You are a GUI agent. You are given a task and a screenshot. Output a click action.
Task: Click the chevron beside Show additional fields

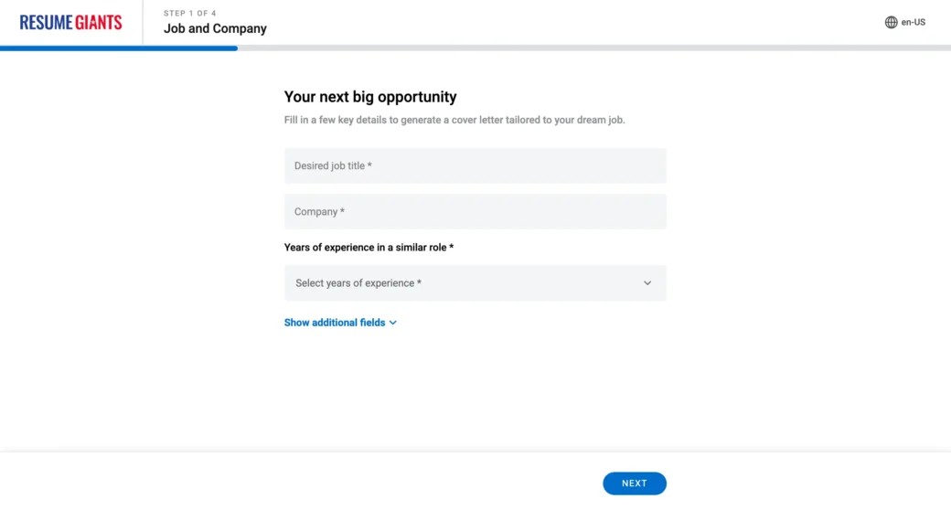coord(393,323)
